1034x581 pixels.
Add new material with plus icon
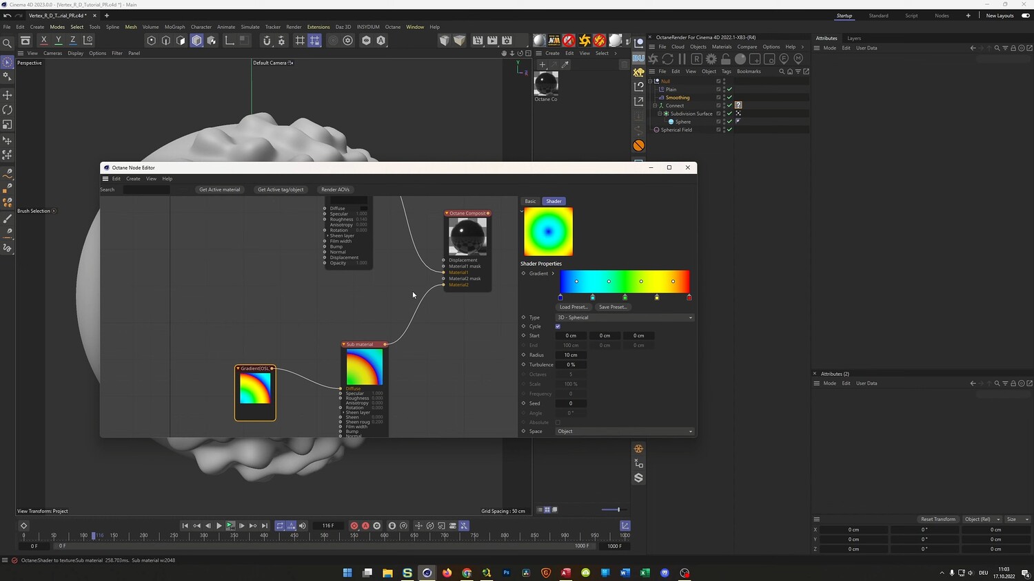[x=543, y=65]
